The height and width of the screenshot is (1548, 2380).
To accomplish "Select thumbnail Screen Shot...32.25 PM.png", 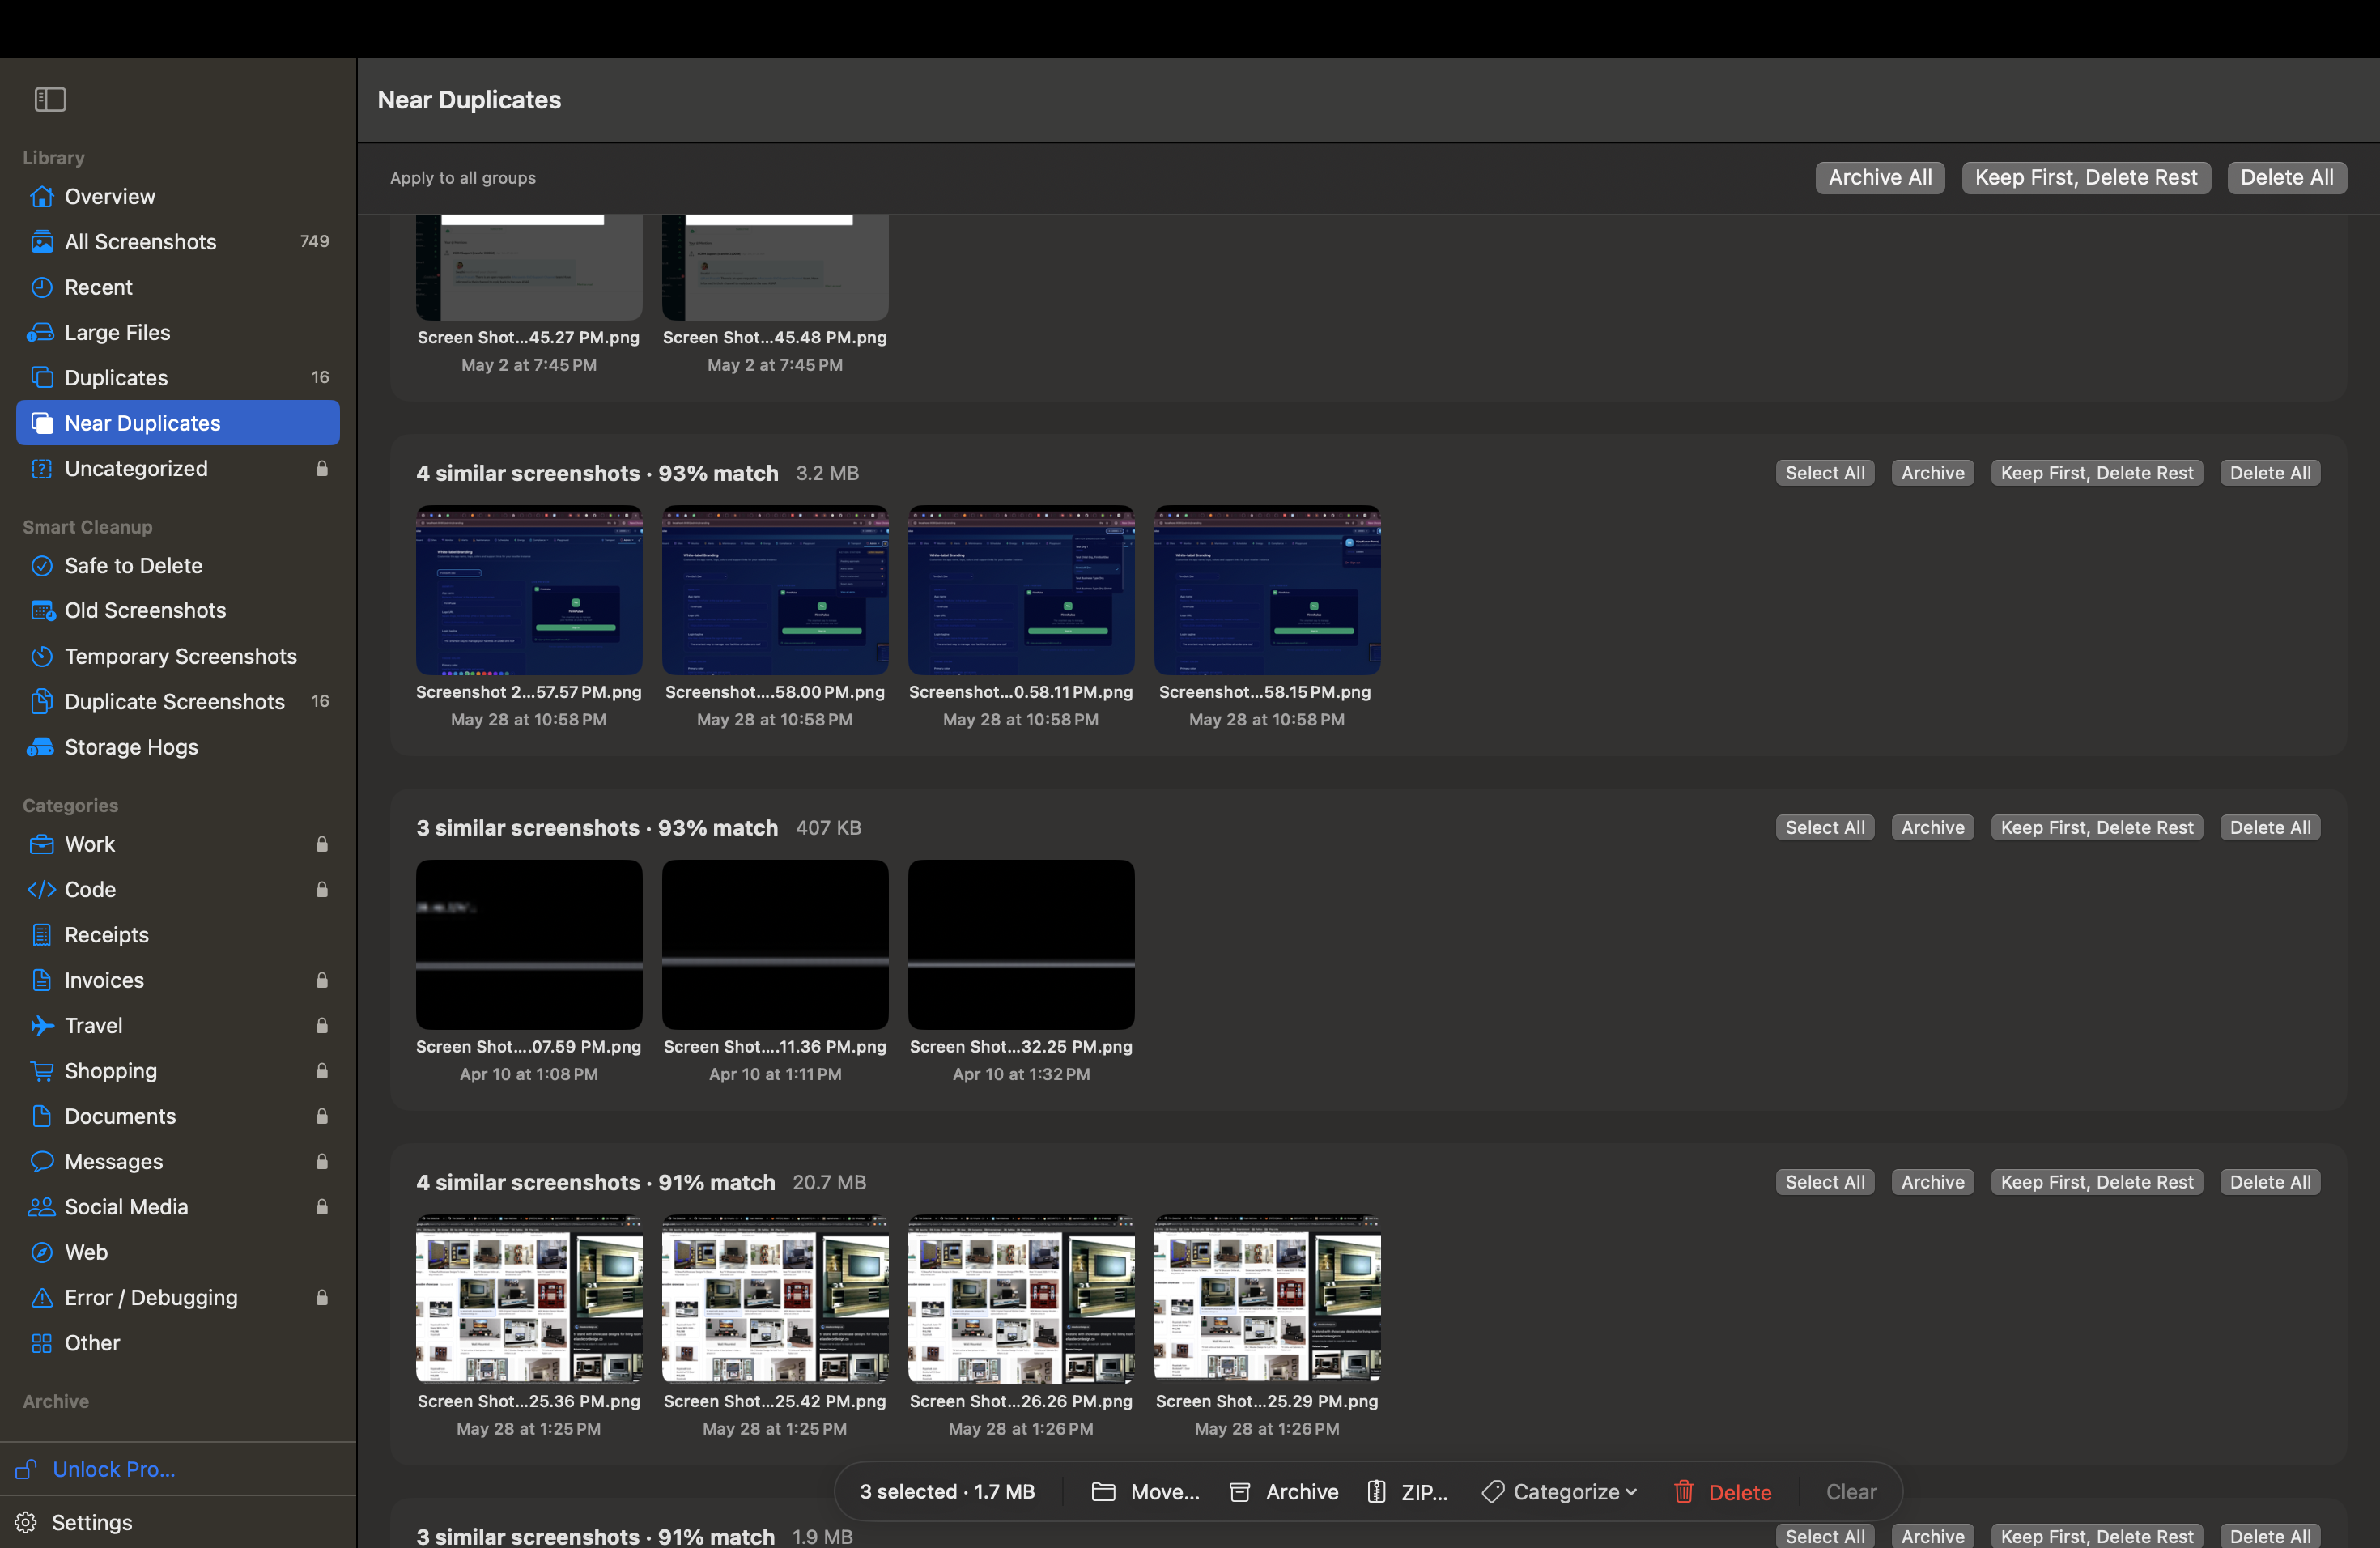I will (x=1021, y=944).
